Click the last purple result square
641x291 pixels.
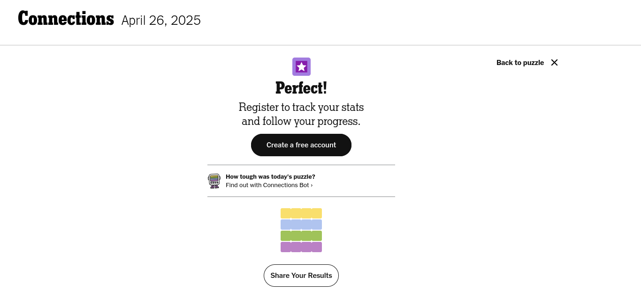click(x=317, y=247)
